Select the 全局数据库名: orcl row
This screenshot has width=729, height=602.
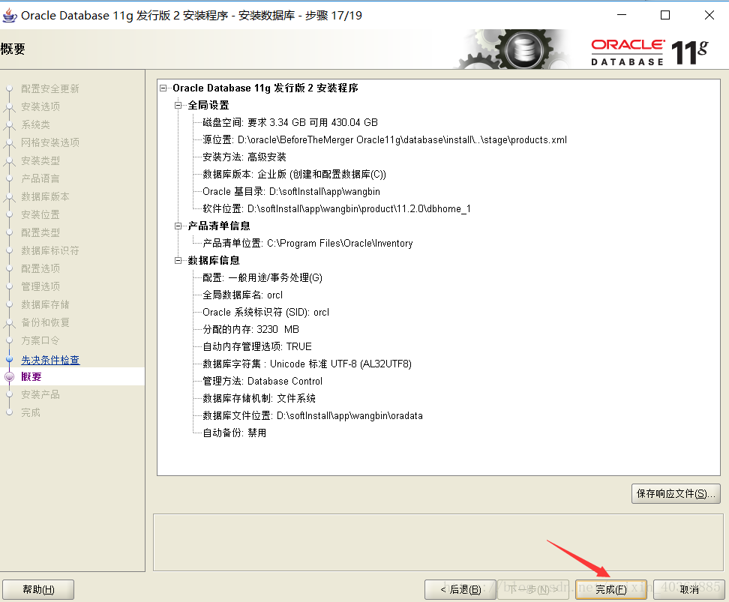tap(242, 295)
